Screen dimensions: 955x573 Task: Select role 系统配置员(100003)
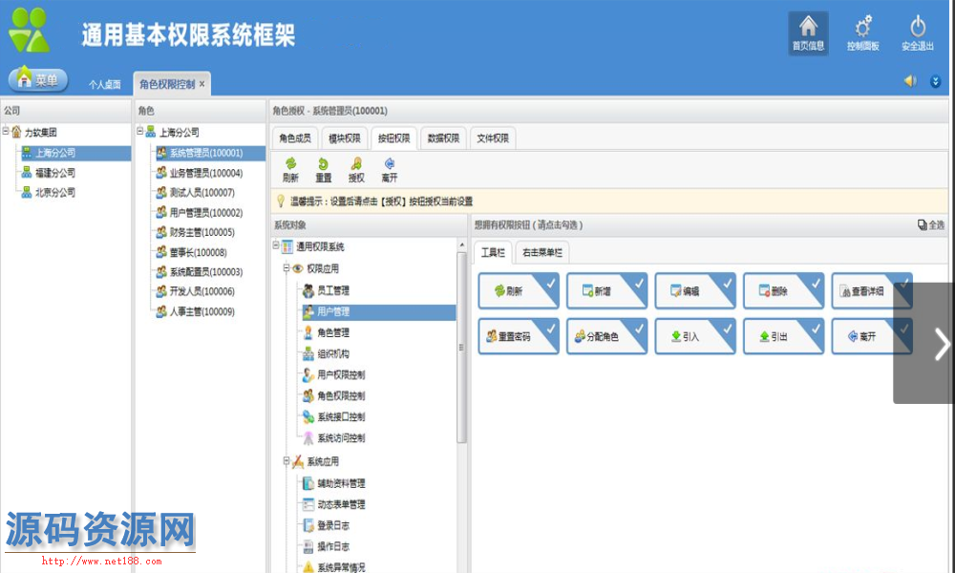tap(206, 271)
